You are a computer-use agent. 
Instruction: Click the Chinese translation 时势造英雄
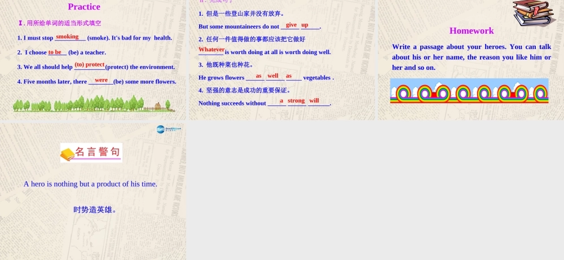pyautogui.click(x=95, y=210)
